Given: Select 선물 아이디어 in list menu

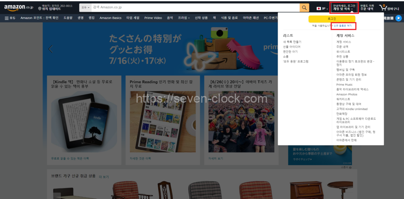Looking at the screenshot, I should [x=292, y=47].
